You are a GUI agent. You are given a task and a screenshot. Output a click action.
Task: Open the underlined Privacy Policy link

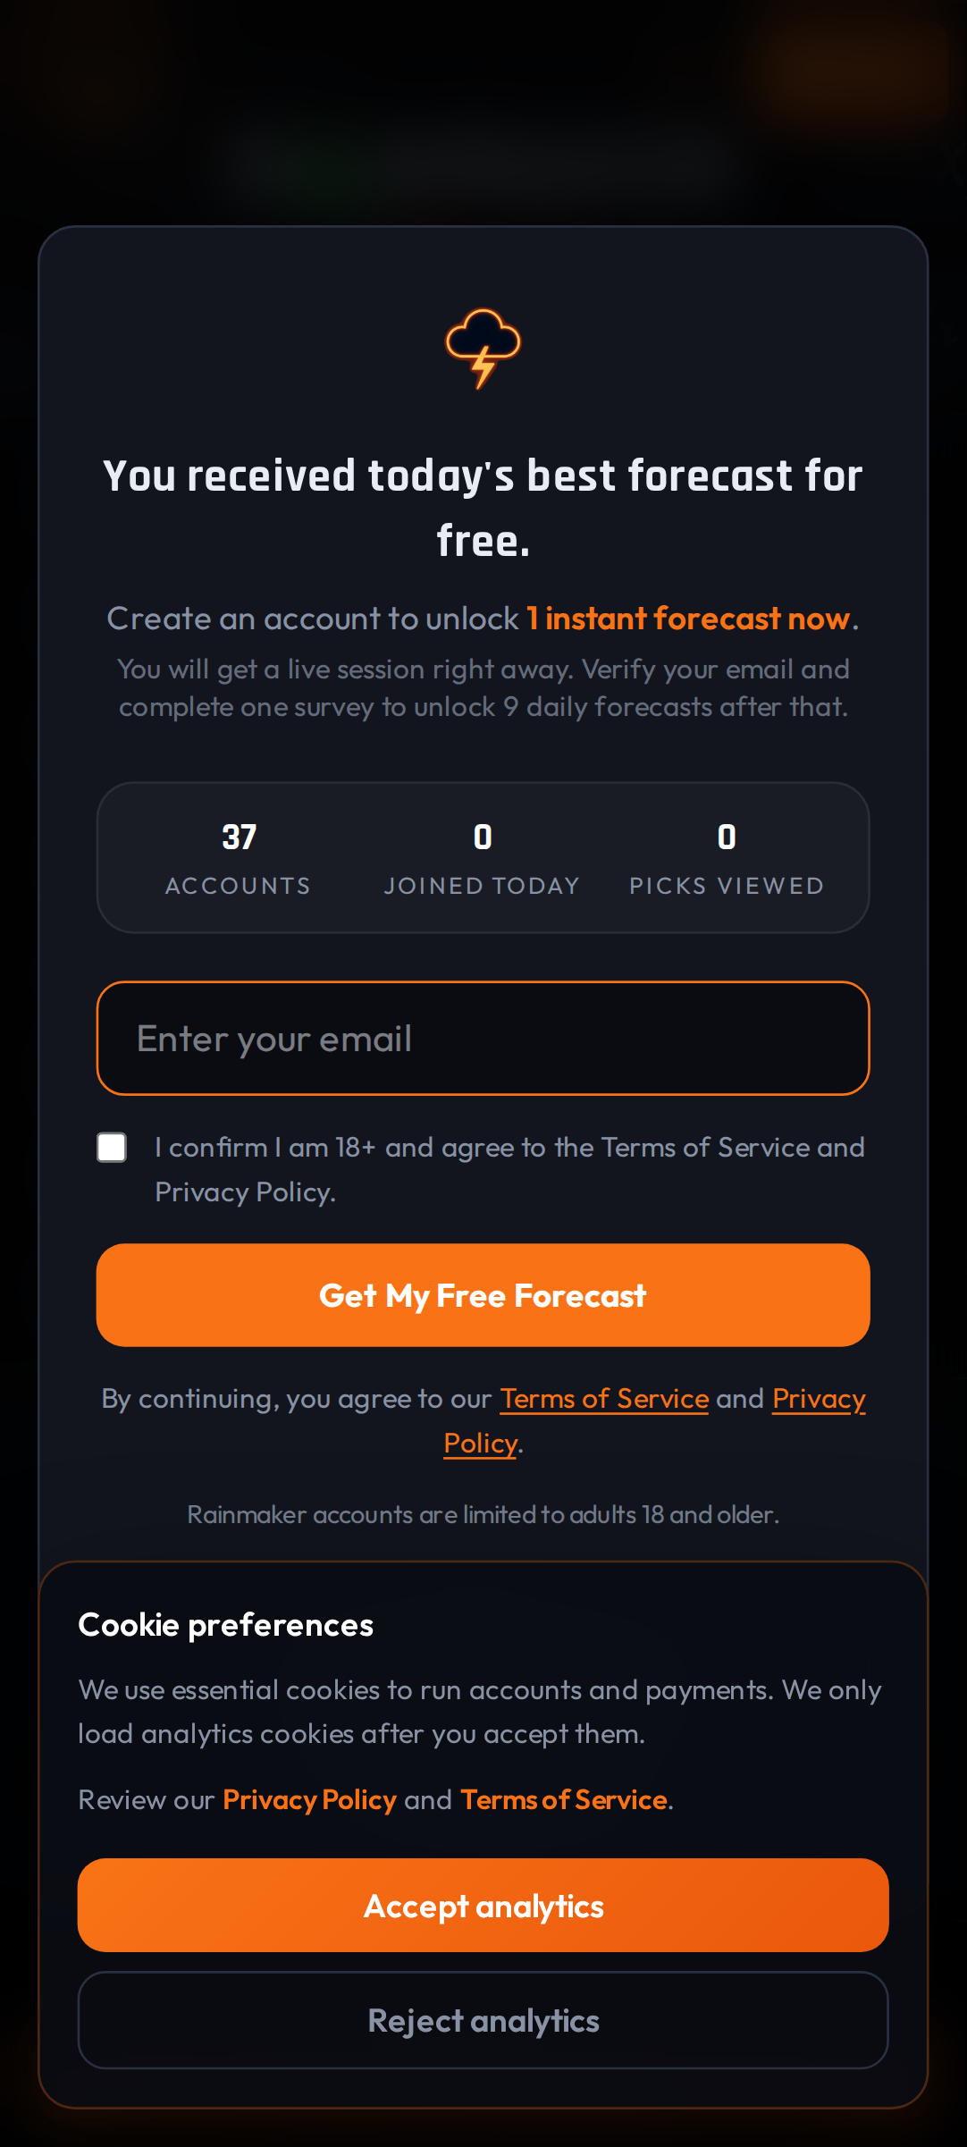tap(818, 1399)
